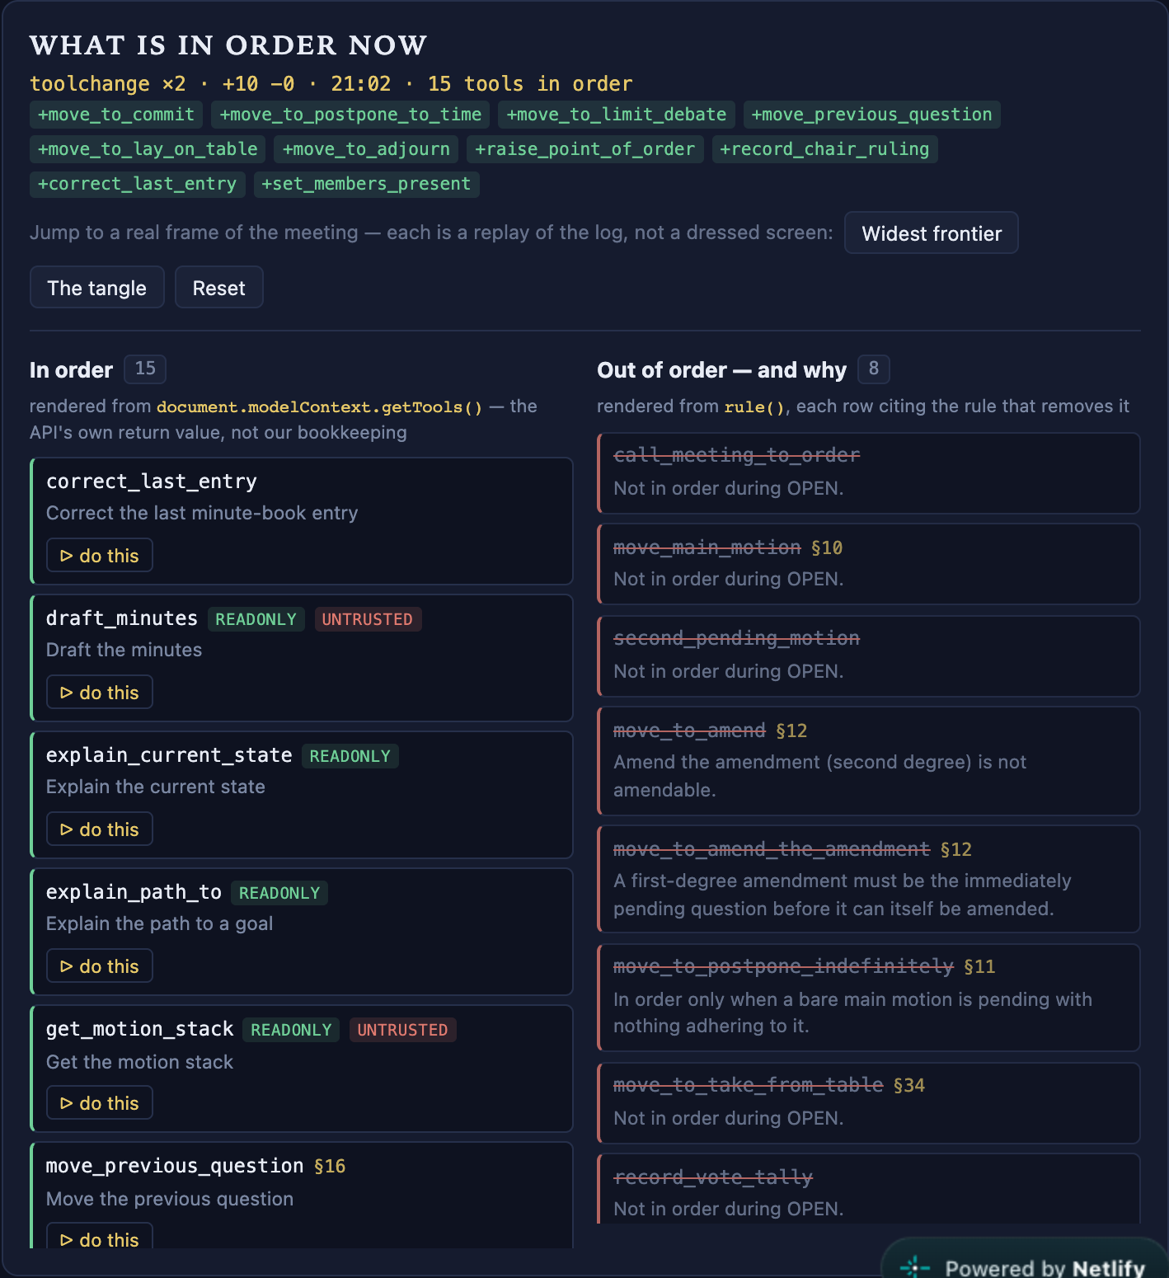Viewport: 1169px width, 1278px height.
Task: Click the +move_to_commit tag
Action: click(x=116, y=115)
